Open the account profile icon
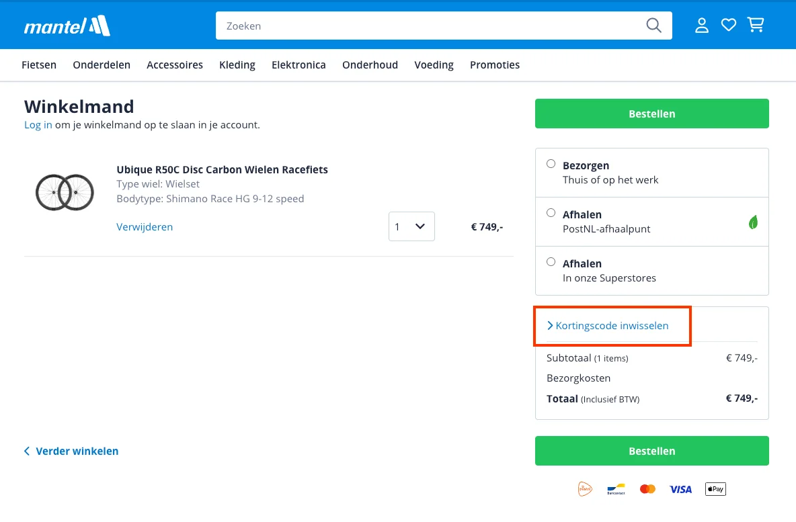The width and height of the screenshot is (796, 522). (702, 26)
